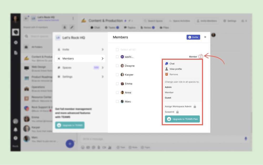Tick the Select all checkbox
Screen dimensions: 263x165
coord(117,49)
